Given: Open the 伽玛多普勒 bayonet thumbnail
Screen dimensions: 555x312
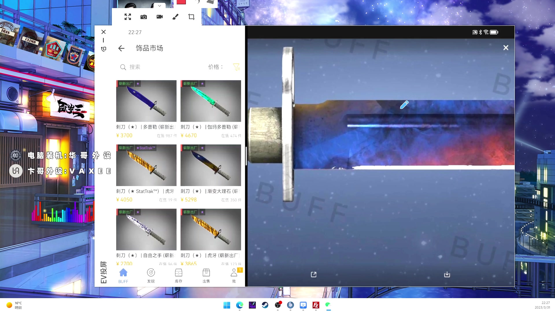Looking at the screenshot, I should tap(211, 101).
